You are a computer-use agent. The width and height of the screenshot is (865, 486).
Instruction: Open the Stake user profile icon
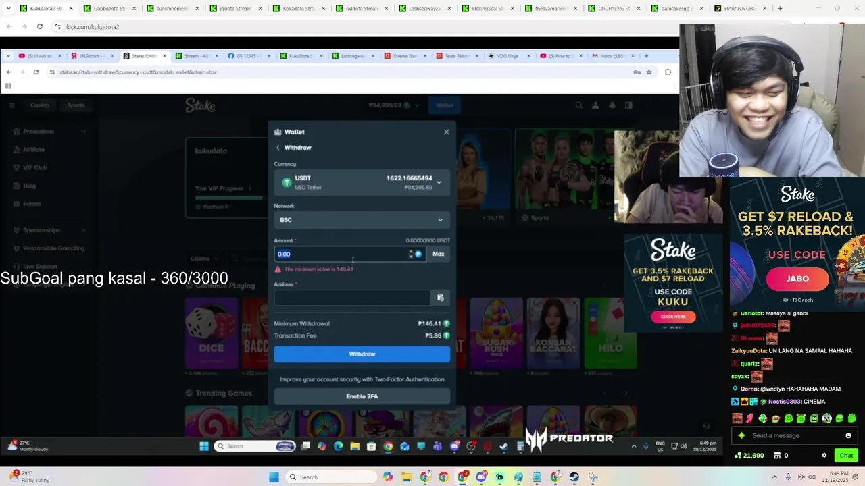point(595,105)
